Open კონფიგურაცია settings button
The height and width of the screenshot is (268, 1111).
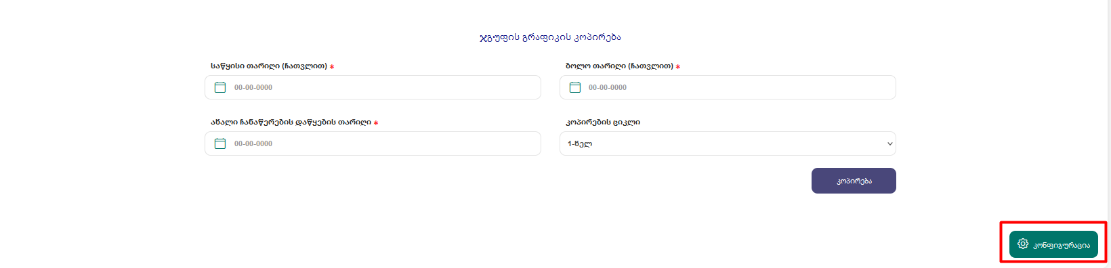click(x=1053, y=244)
